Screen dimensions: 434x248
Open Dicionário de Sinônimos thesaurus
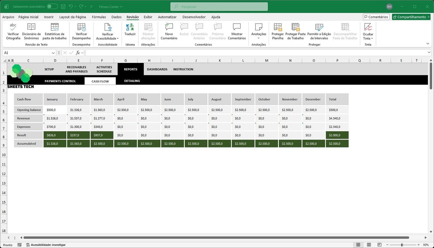tap(31, 27)
